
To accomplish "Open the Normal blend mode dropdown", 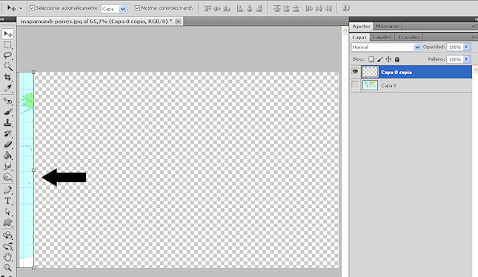I will pyautogui.click(x=417, y=47).
